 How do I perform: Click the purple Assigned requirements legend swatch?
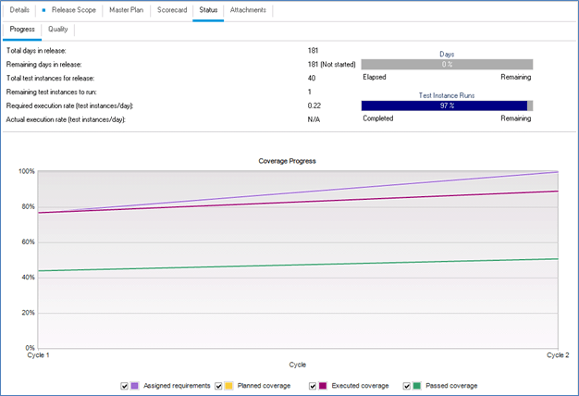(135, 385)
